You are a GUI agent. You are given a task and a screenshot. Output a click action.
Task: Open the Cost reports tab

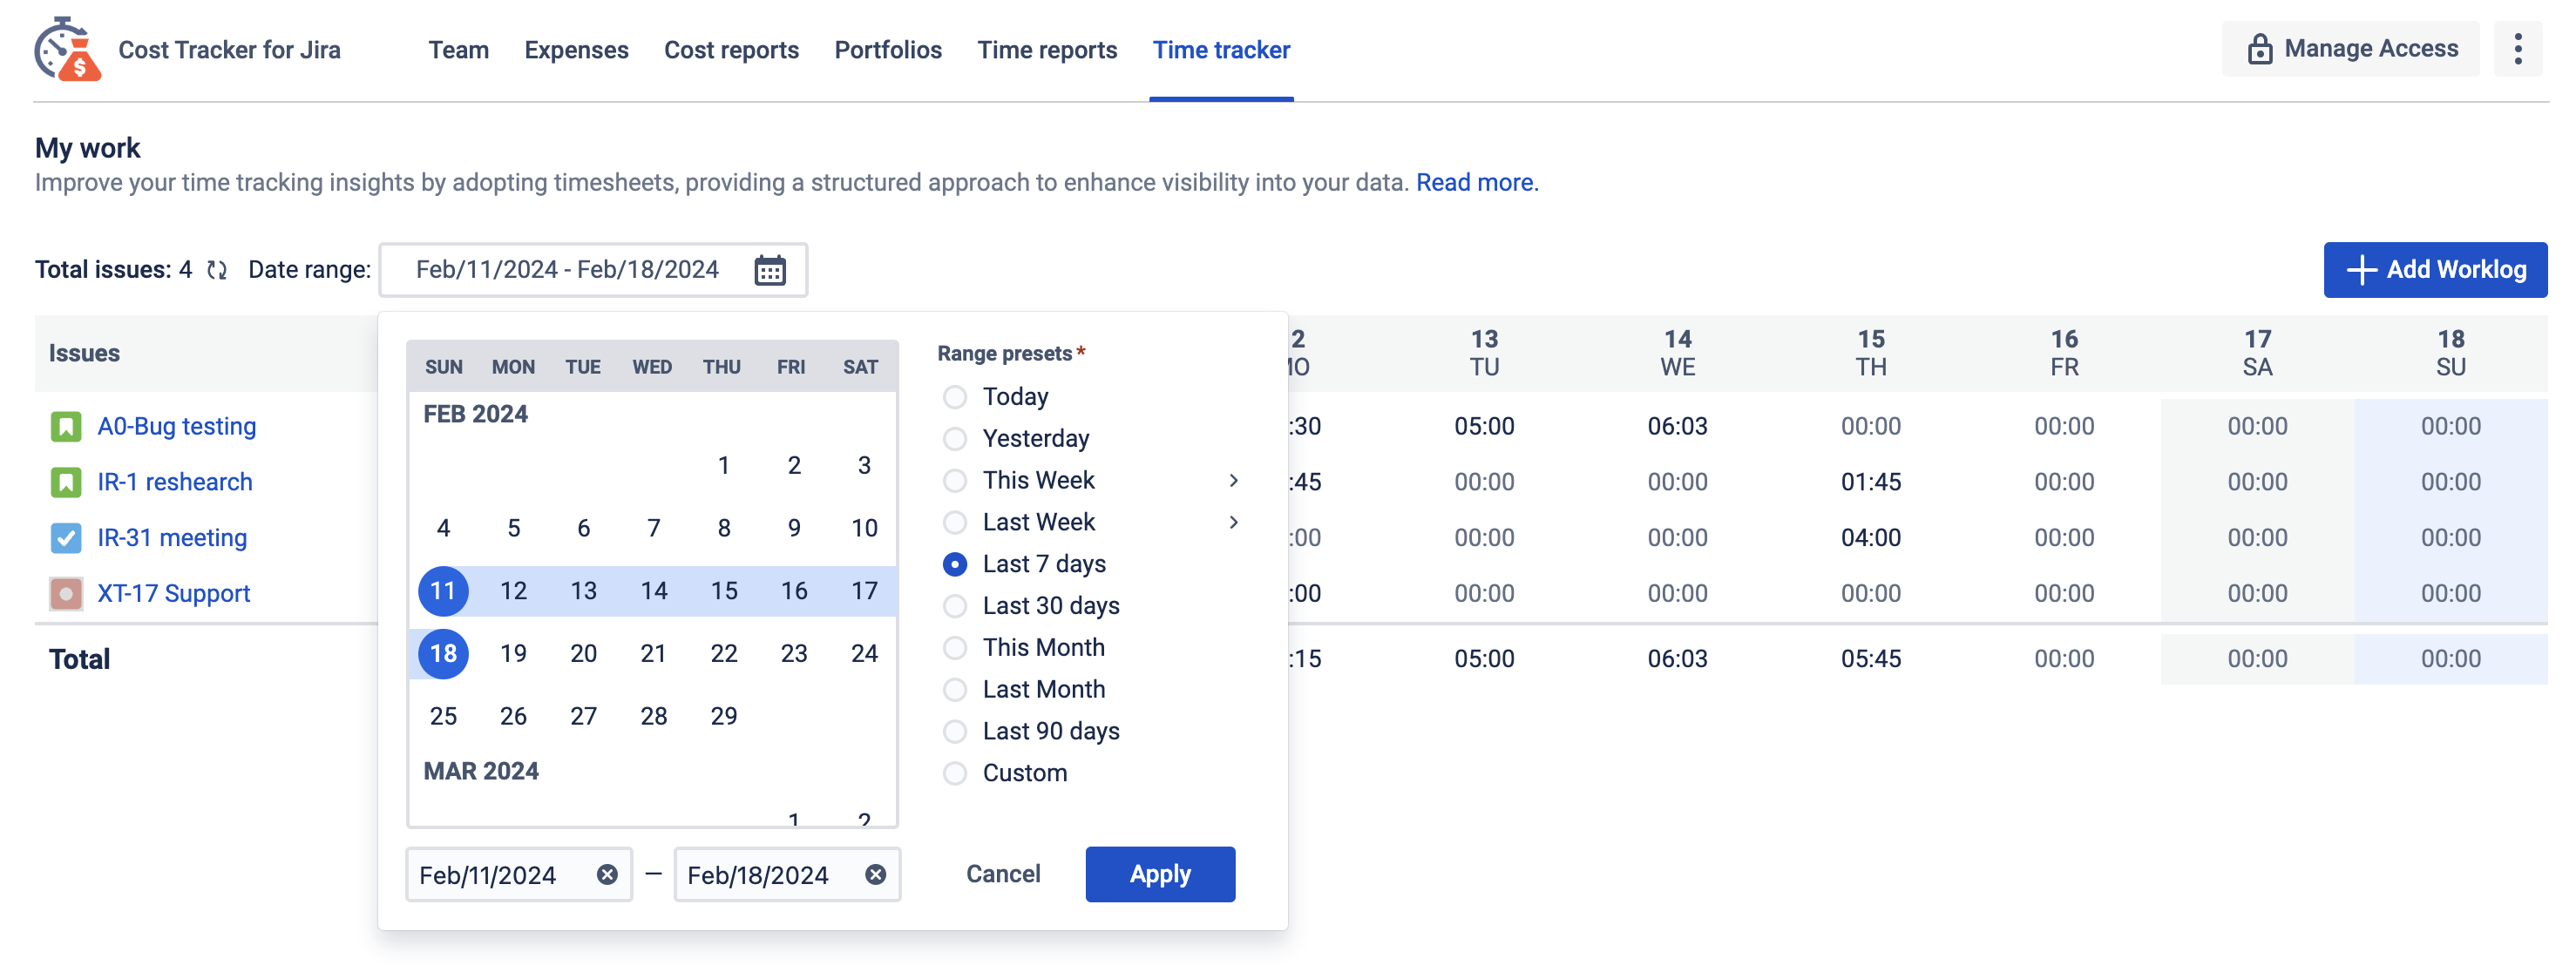click(x=731, y=50)
